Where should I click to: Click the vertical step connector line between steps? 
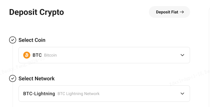click(x=13, y=59)
